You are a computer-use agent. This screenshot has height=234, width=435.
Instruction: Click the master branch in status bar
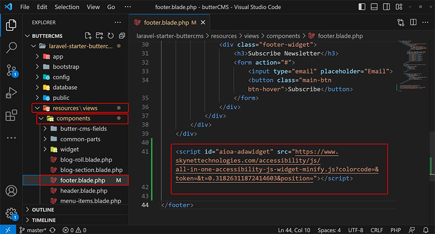33,230
